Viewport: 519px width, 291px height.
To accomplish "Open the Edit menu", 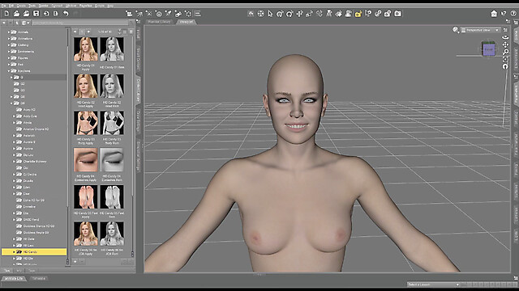I will coord(11,6).
